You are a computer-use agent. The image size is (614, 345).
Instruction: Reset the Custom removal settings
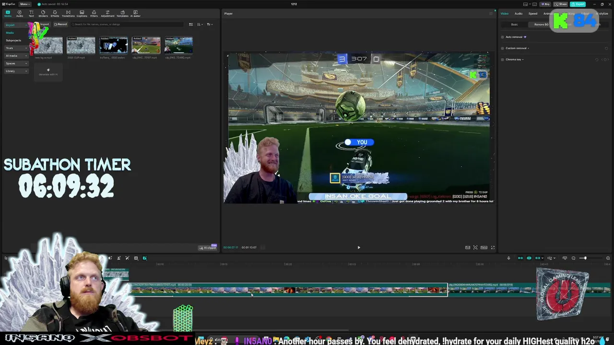606,48
